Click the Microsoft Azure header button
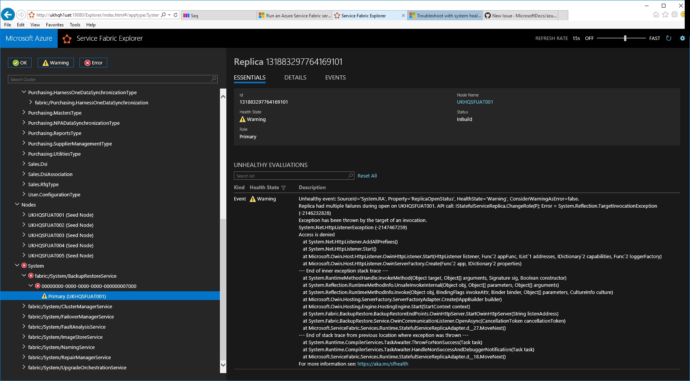690x381 pixels. tap(29, 38)
